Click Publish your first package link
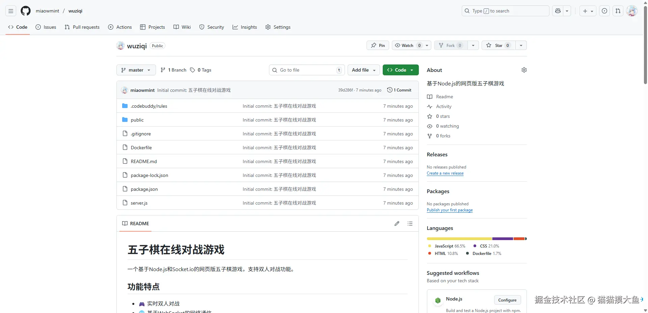Viewport: 648px width, 313px height. (450, 210)
